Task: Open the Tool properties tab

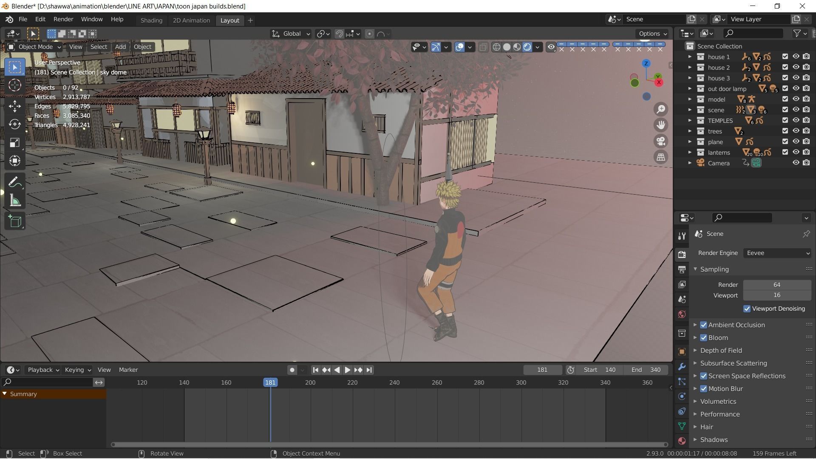Action: click(x=682, y=235)
